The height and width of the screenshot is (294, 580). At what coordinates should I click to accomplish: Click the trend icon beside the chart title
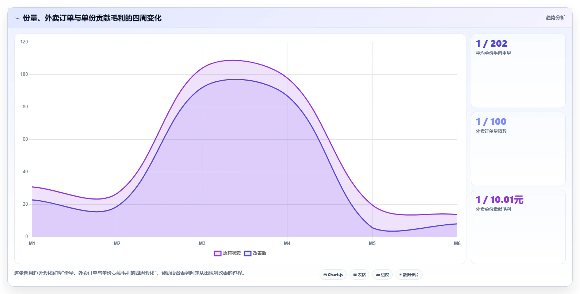click(x=17, y=18)
